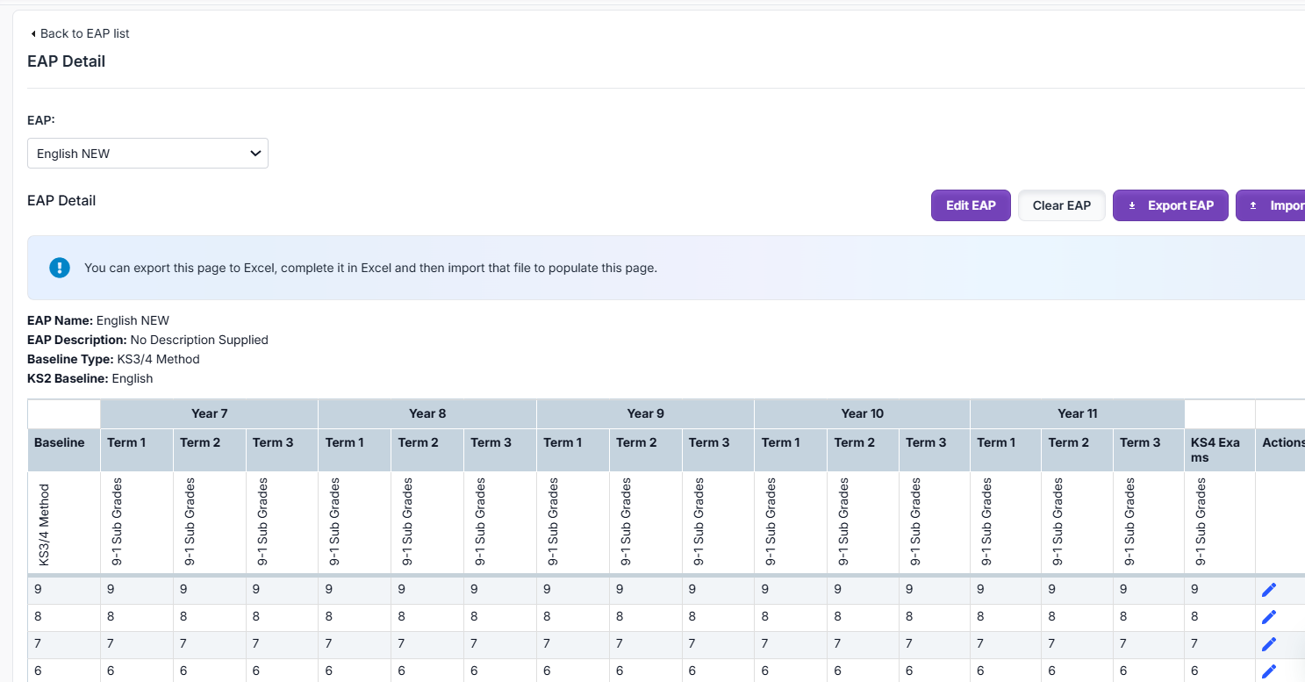Go back to the EAP list
The image size is (1305, 682).
(80, 33)
